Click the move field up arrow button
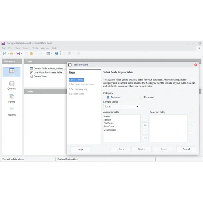 pyautogui.click(x=192, y=125)
